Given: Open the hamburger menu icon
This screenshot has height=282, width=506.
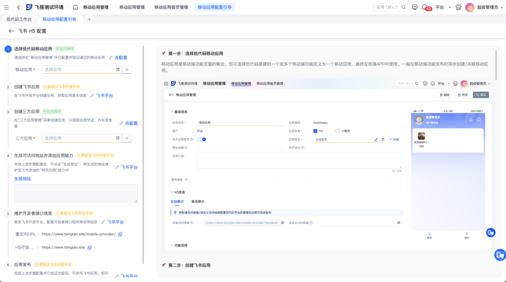Looking at the screenshot, I should [6, 7].
